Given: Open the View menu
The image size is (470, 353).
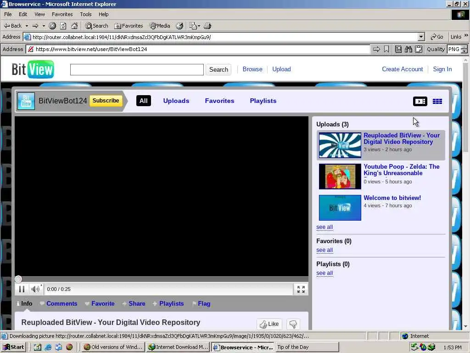Looking at the screenshot, I should point(39,14).
